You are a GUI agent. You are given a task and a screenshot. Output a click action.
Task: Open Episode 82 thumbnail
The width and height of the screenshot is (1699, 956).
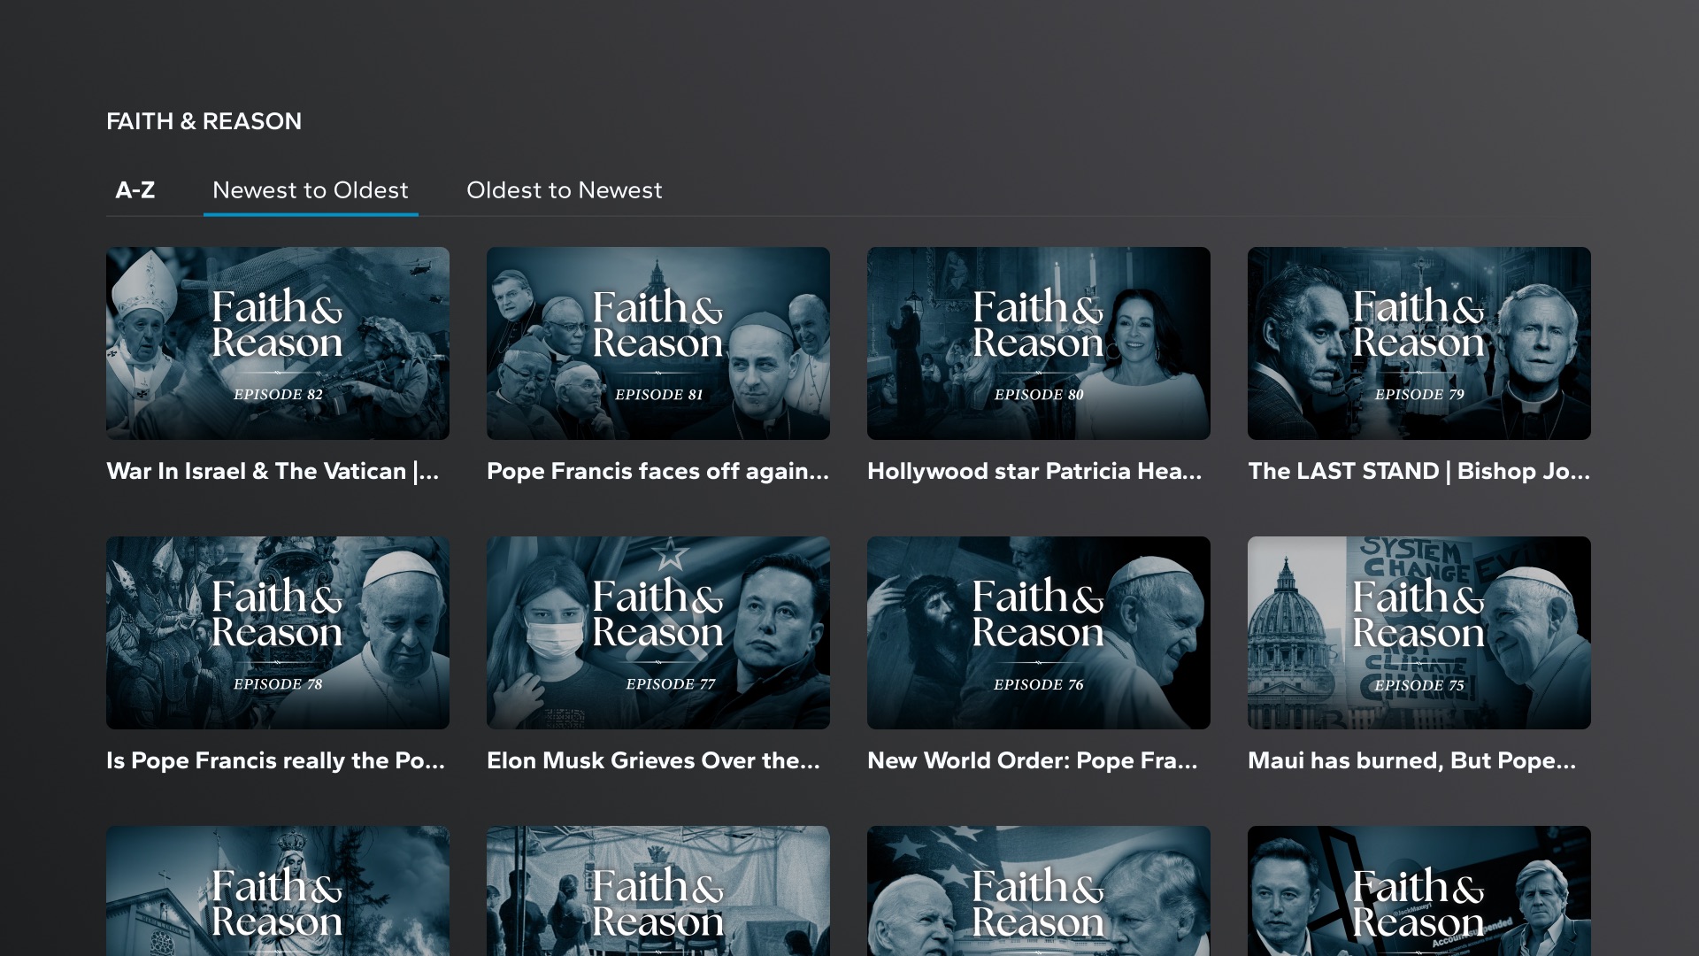[x=278, y=343]
